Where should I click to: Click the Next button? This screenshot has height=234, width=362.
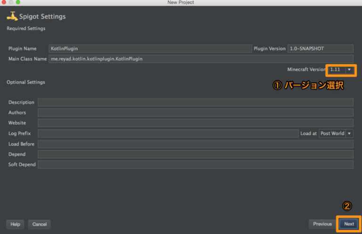349,224
